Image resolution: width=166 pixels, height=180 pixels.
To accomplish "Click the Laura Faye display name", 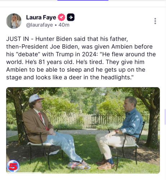I will click(41, 17).
